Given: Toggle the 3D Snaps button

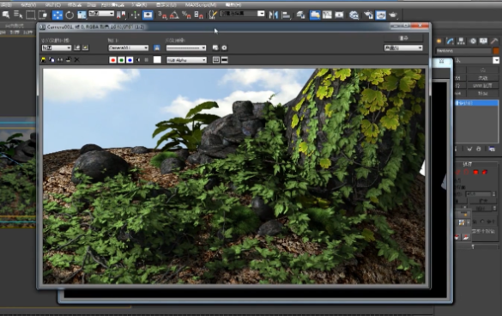Looking at the screenshot, I should [x=162, y=15].
